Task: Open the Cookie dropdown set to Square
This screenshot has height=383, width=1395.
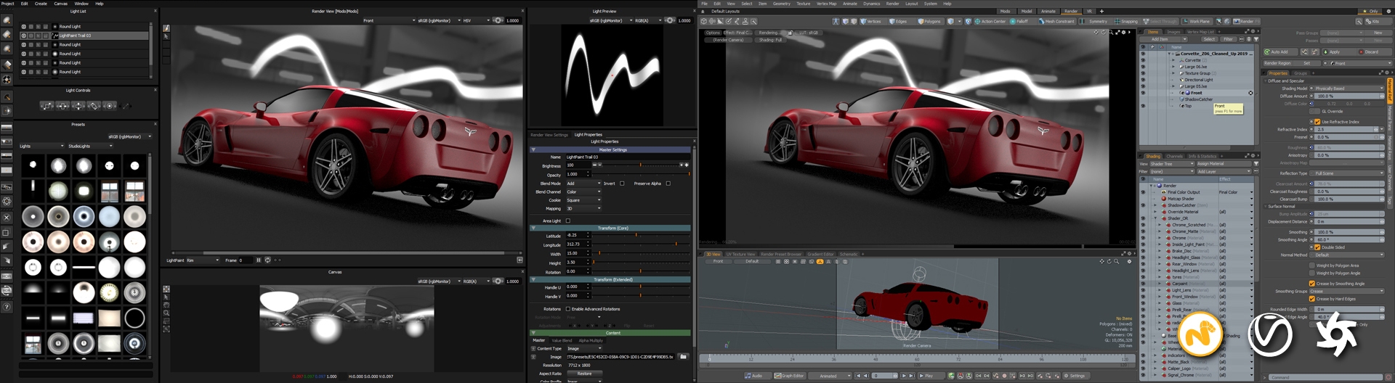Action: (x=583, y=200)
